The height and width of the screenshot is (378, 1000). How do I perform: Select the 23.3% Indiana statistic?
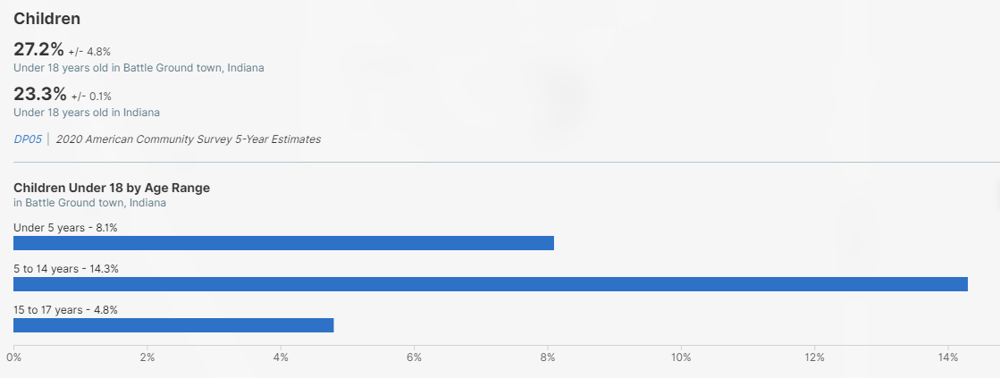point(39,94)
